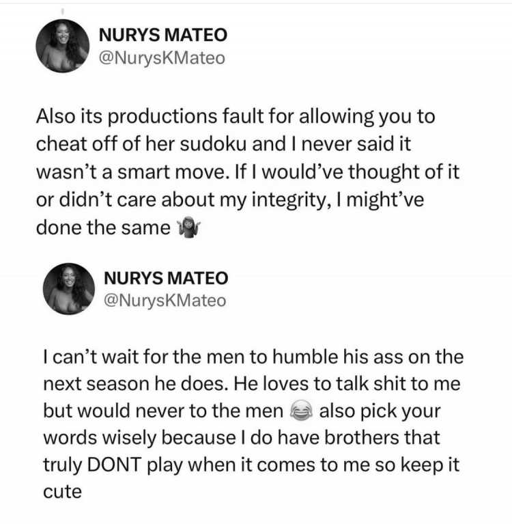Viewport: 512px width, 524px height.
Task: Click the NURYS MATEO name on the first tweet
Action: [163, 35]
